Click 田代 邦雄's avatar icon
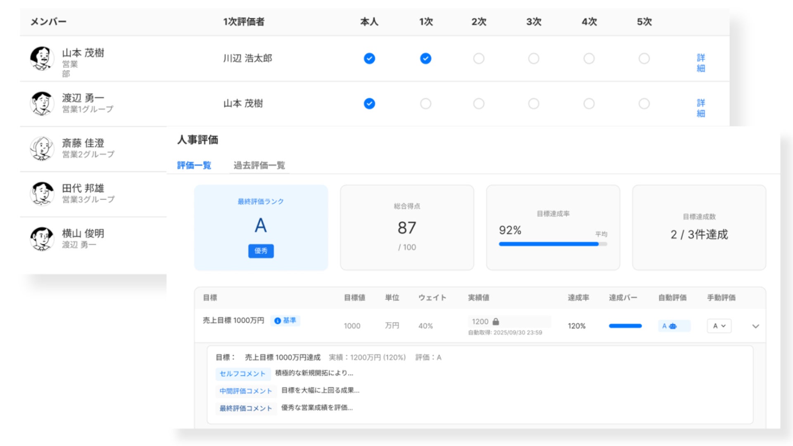 coord(42,193)
